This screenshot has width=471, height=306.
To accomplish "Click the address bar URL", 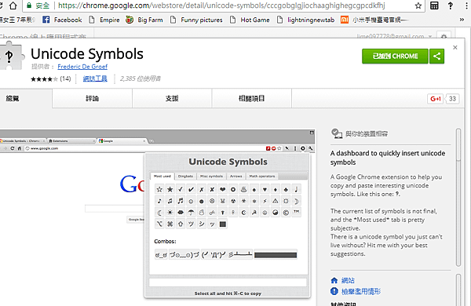I will tap(221, 5).
